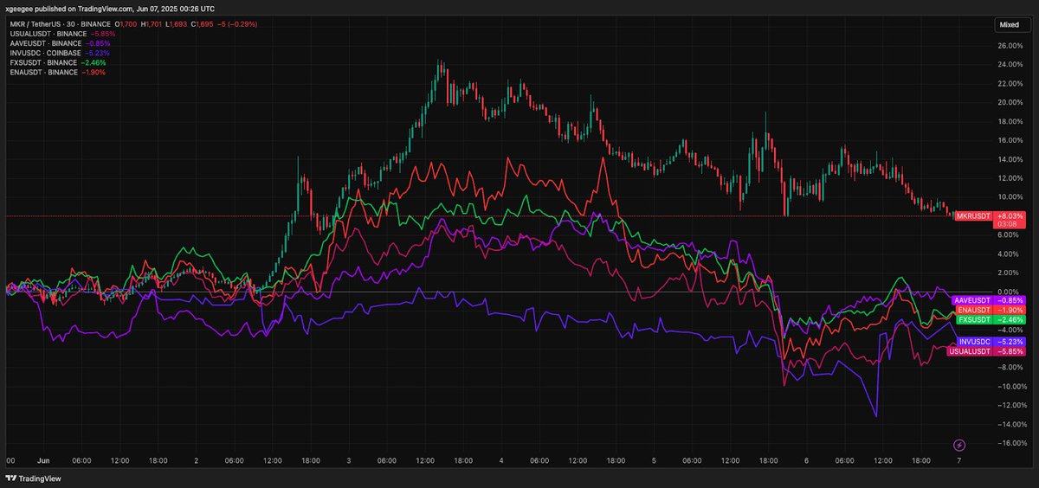
Task: Click the AAVEUSDT −0.85% axis label
Action: pyautogui.click(x=988, y=300)
